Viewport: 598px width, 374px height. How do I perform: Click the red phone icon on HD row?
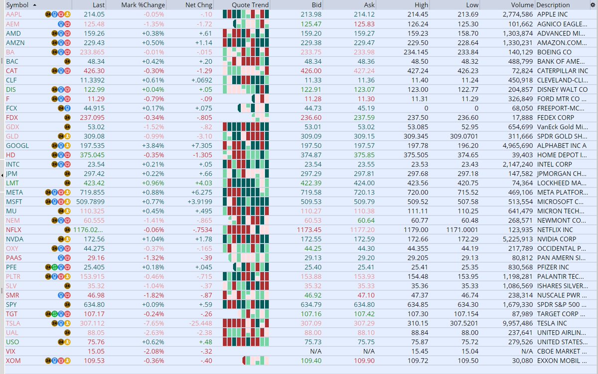pyautogui.click(x=67, y=155)
